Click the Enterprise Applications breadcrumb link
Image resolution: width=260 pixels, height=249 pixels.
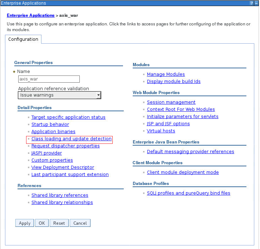coord(30,15)
